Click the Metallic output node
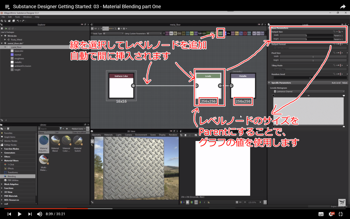The width and height of the screenshot is (350, 219). (243, 85)
